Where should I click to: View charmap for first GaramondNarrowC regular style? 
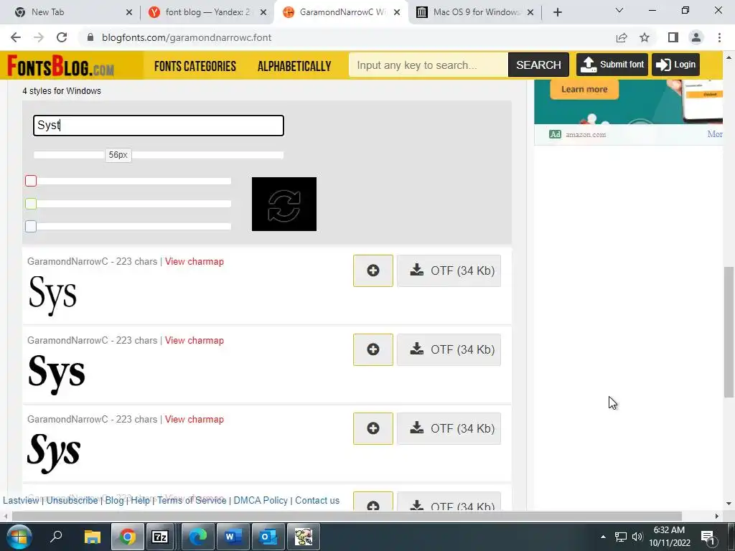pyautogui.click(x=194, y=261)
